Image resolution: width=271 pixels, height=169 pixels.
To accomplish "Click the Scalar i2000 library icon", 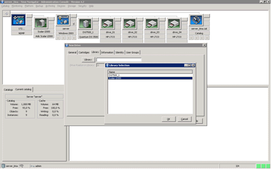I will click(x=40, y=23).
